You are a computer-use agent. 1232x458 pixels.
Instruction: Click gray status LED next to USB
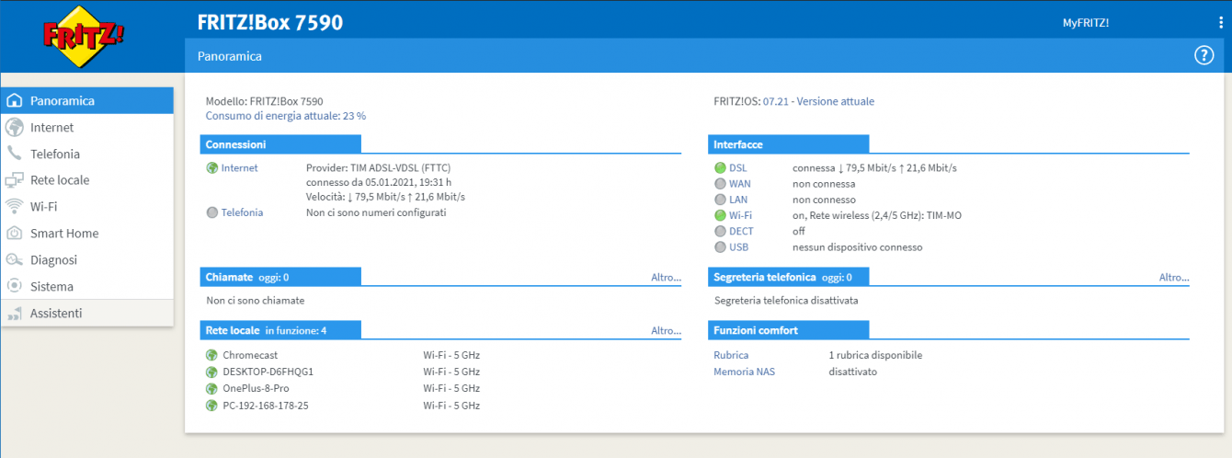click(720, 247)
